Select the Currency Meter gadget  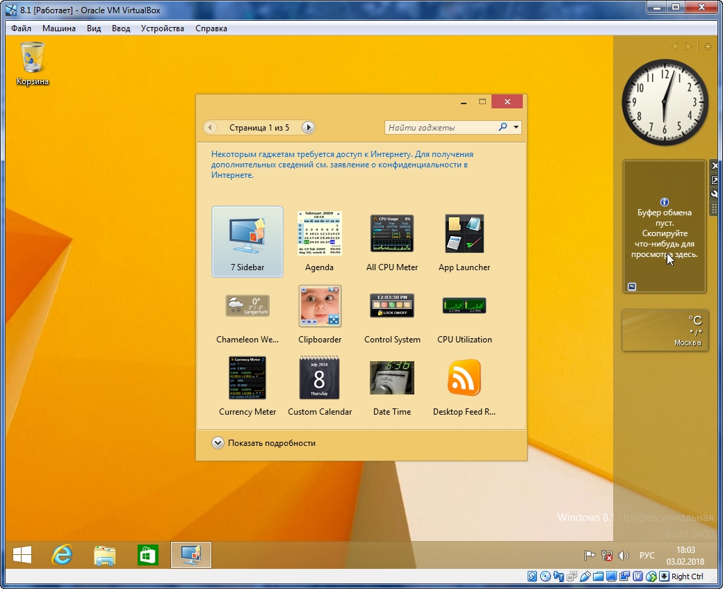pos(247,386)
